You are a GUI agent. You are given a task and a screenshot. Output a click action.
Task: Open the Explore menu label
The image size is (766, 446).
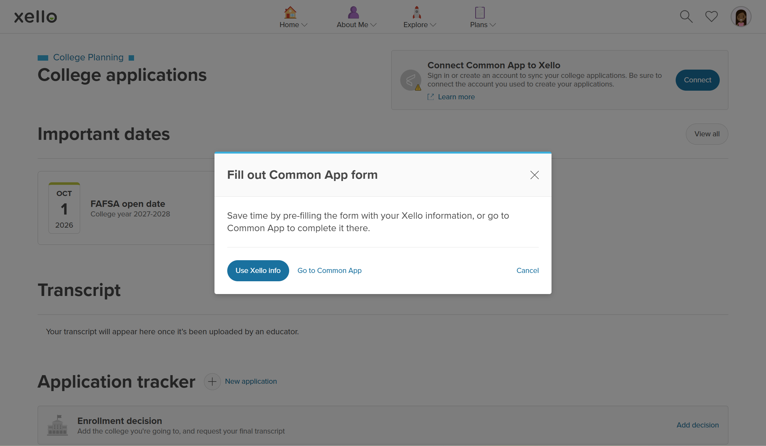(x=416, y=25)
